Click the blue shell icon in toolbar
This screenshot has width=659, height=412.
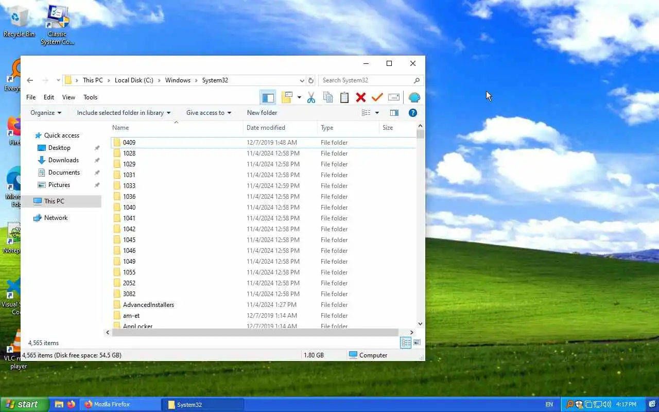pyautogui.click(x=414, y=97)
